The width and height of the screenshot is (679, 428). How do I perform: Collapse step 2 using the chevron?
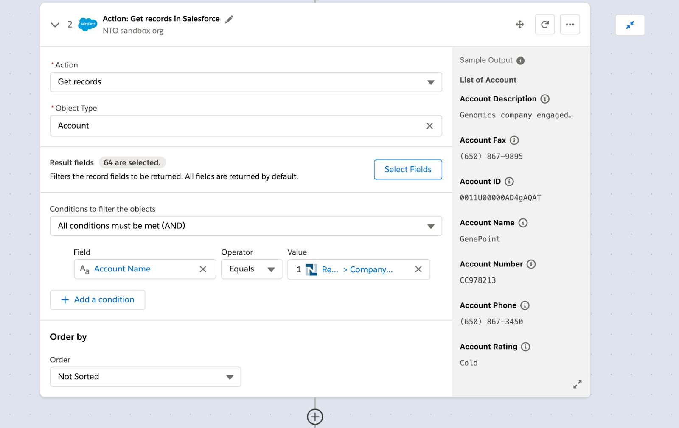[55, 24]
